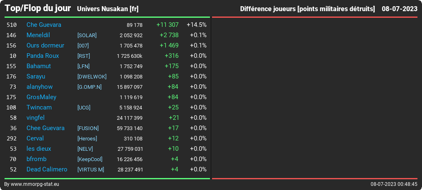
Task: Click points total 89 178
Action: pyautogui.click(x=135, y=25)
